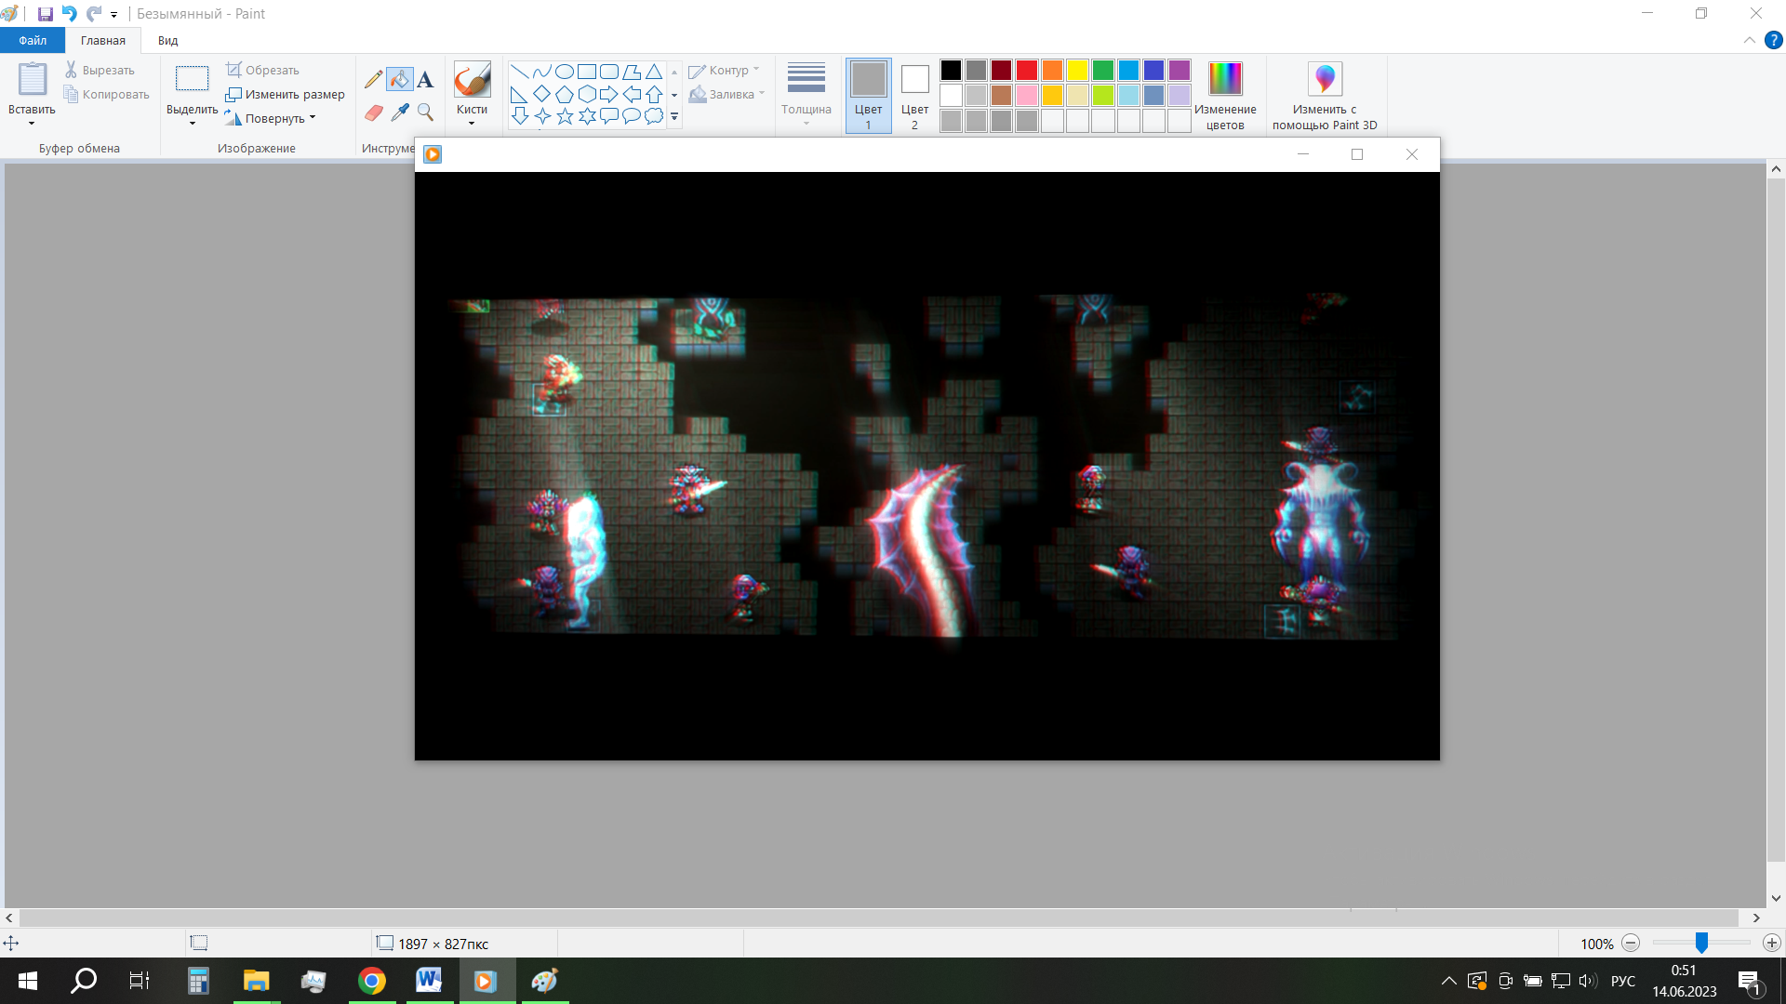Select the Magnifier tool
1786x1004 pixels.
point(425,112)
